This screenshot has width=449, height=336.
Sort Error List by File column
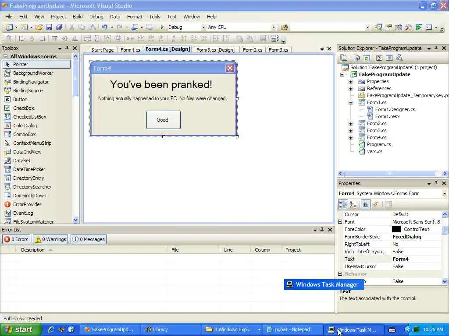pyautogui.click(x=193, y=250)
